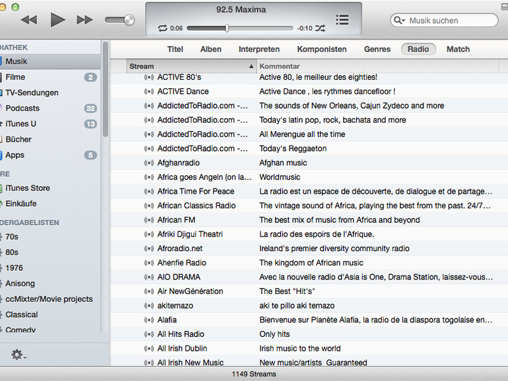This screenshot has width=508, height=381.
Task: Switch to the Alben tab
Action: (x=210, y=49)
